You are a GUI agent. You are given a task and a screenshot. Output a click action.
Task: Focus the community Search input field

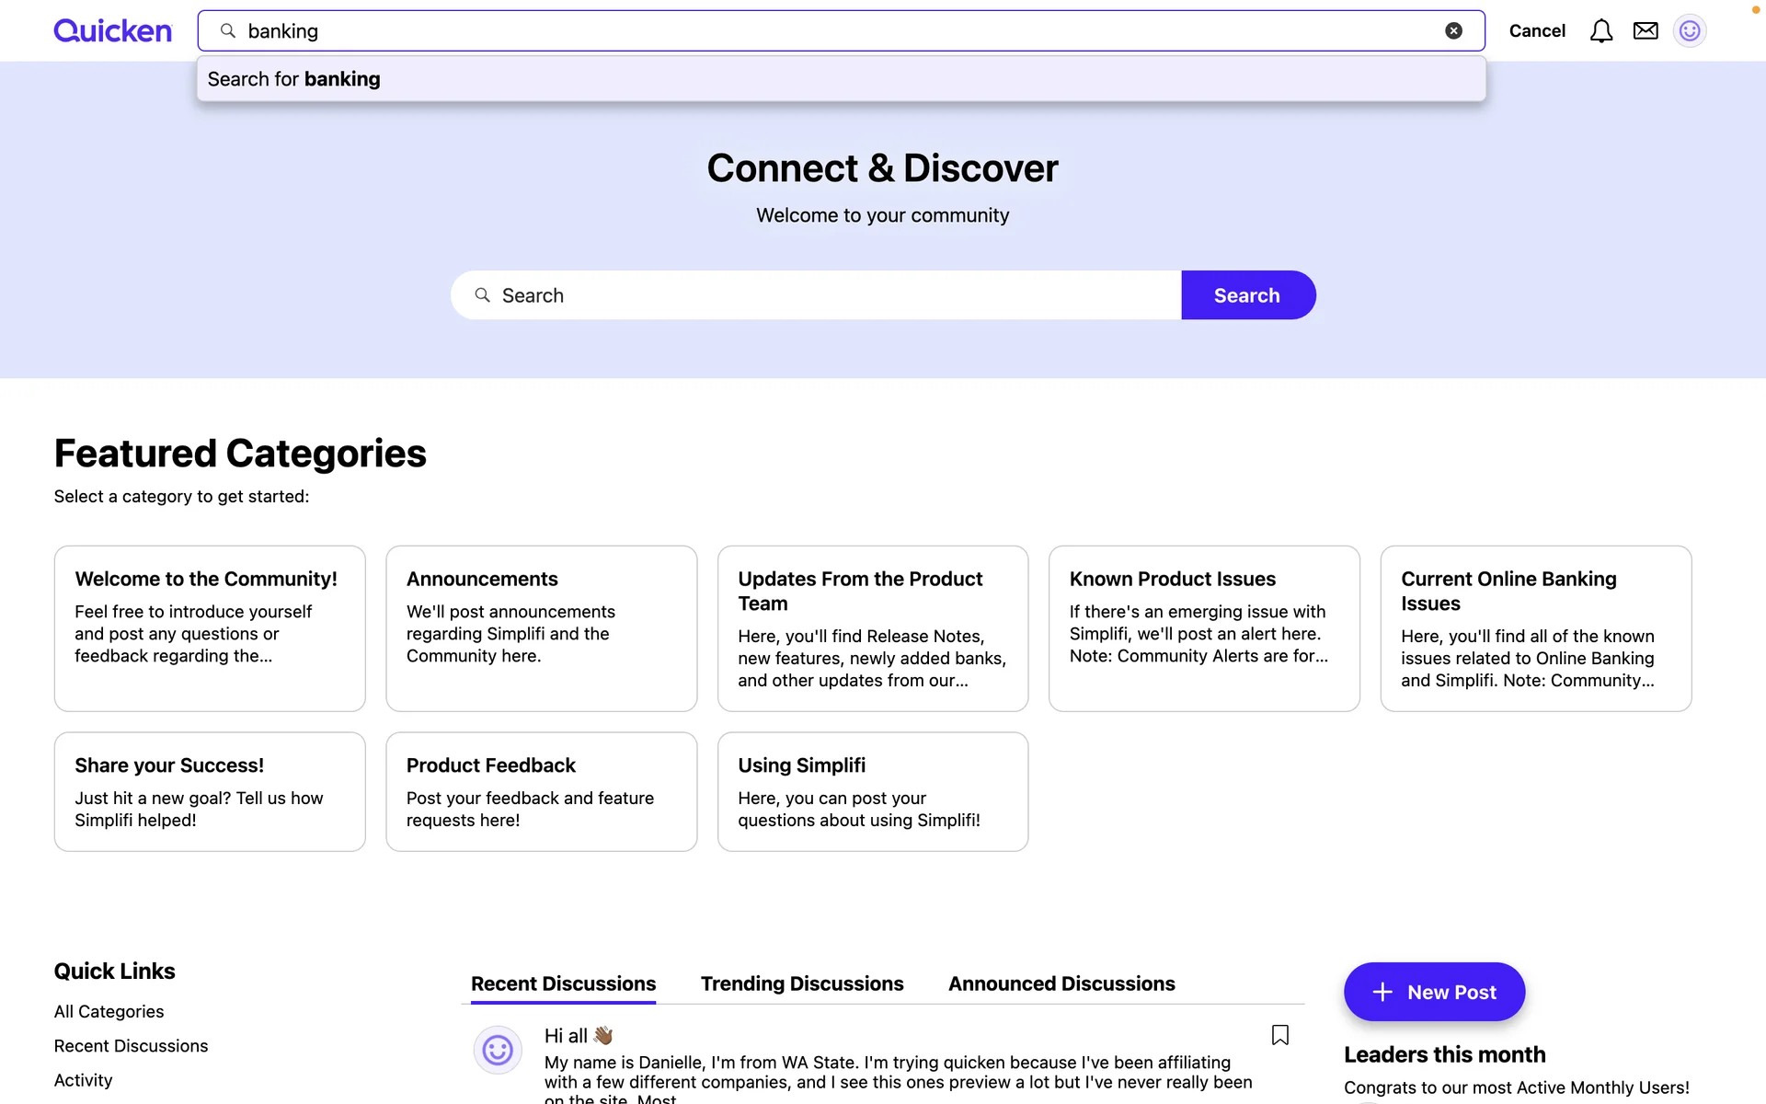[x=828, y=295]
